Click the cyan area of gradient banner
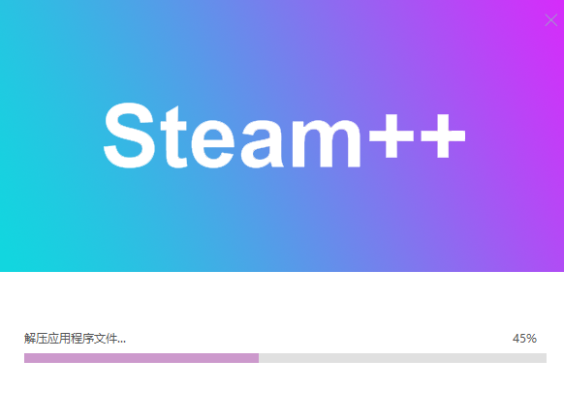This screenshot has width=564, height=420. tap(32, 216)
